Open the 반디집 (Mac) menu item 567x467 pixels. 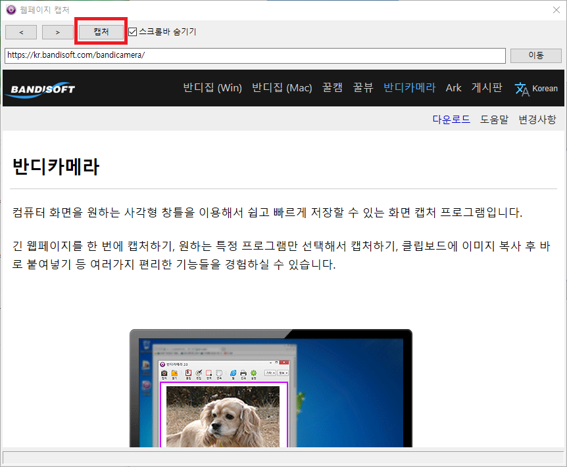(x=282, y=88)
